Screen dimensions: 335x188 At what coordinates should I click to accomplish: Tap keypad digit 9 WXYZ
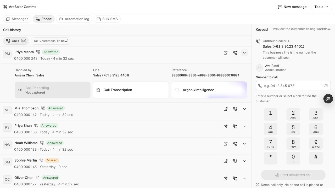click(316, 143)
